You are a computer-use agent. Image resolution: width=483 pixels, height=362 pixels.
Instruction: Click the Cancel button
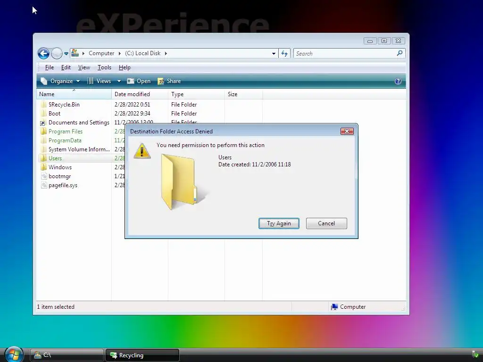pyautogui.click(x=326, y=223)
